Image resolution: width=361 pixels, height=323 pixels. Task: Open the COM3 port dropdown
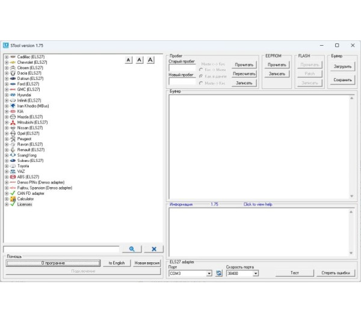[x=209, y=273]
